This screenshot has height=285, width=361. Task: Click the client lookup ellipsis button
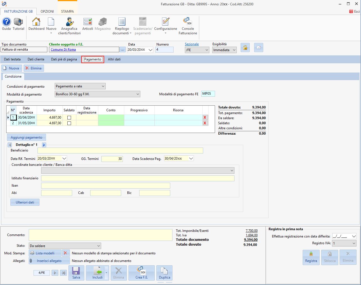[x=122, y=49]
